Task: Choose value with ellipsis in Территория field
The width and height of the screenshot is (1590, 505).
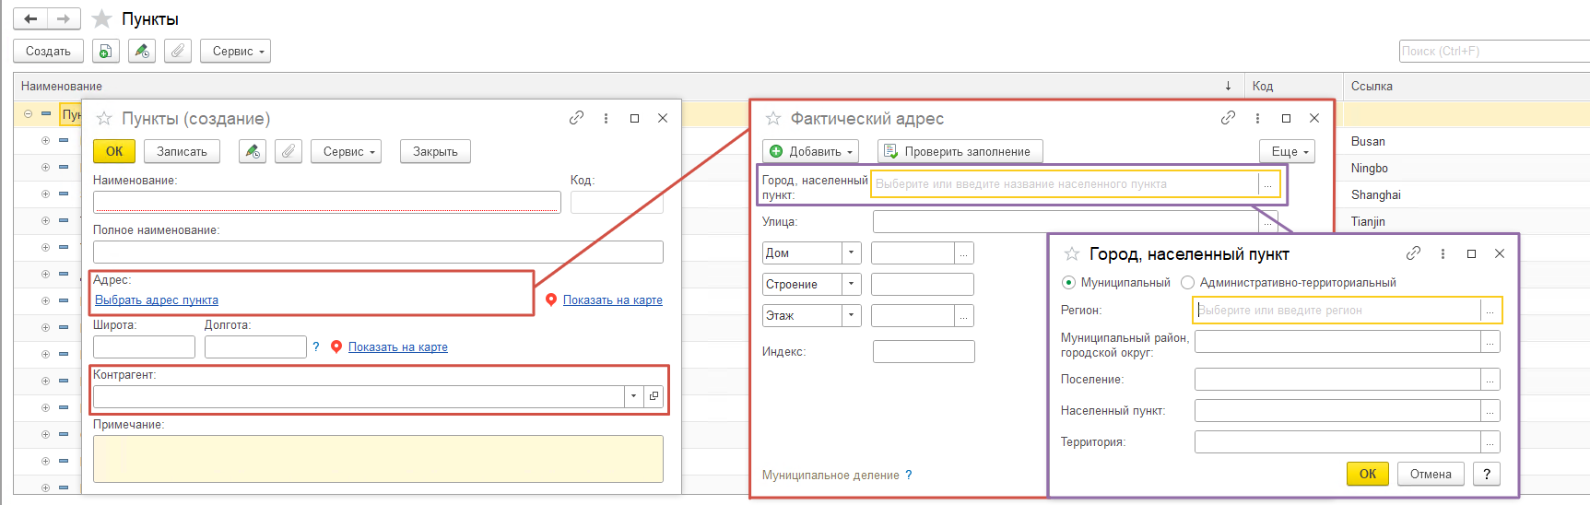Action: [1490, 441]
